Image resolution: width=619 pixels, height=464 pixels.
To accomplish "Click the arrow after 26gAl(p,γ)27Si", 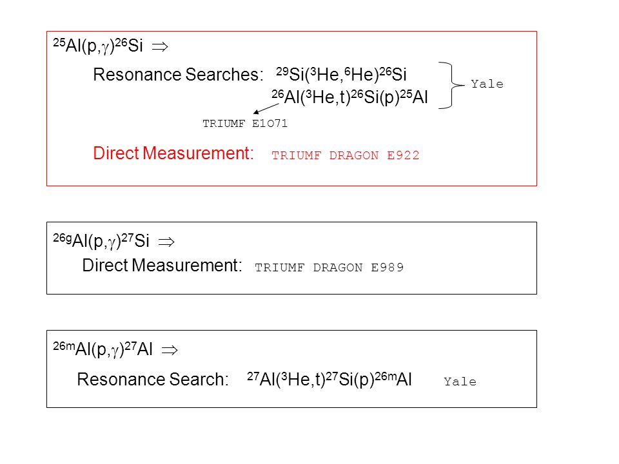I will pos(166,242).
